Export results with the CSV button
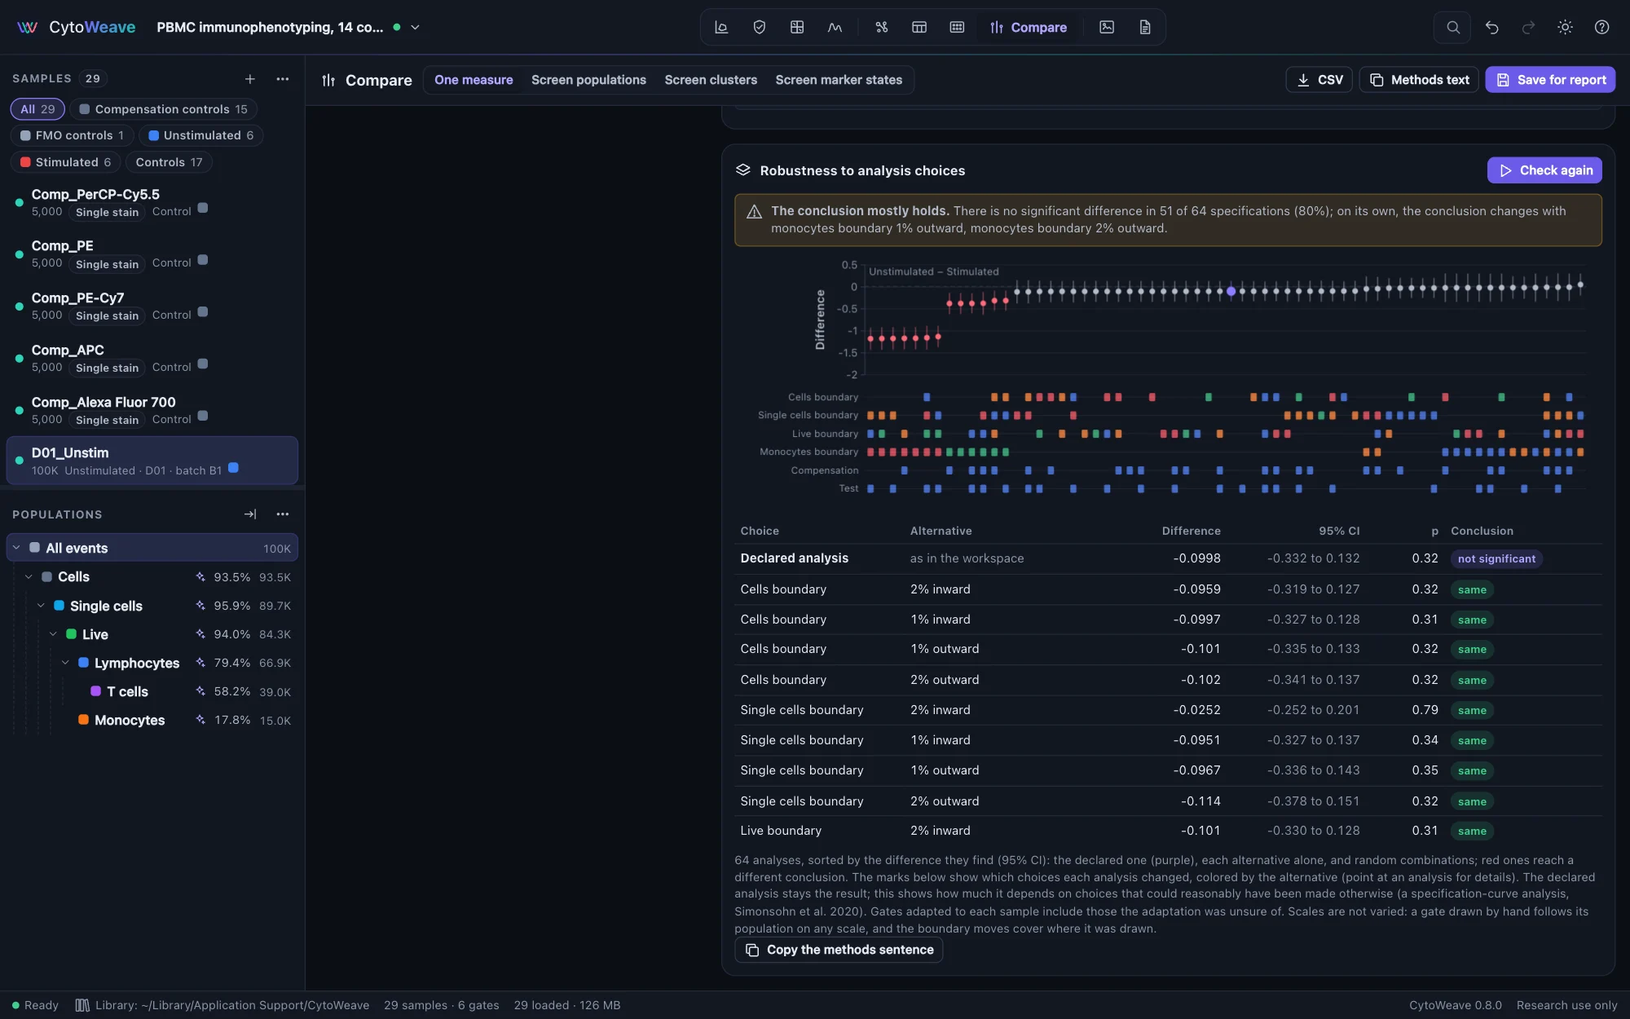This screenshot has height=1019, width=1630. 1319,79
